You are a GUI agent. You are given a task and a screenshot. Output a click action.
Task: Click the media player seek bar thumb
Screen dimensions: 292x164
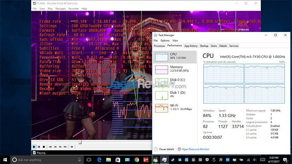point(80,142)
